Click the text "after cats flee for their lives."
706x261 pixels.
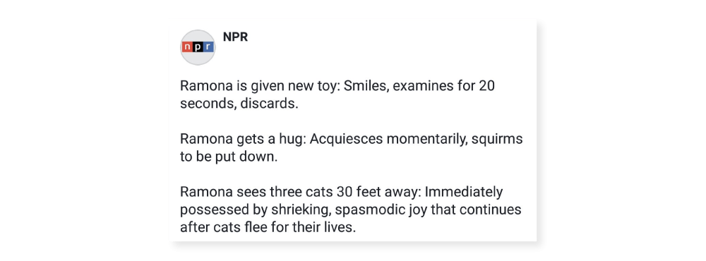point(268,227)
